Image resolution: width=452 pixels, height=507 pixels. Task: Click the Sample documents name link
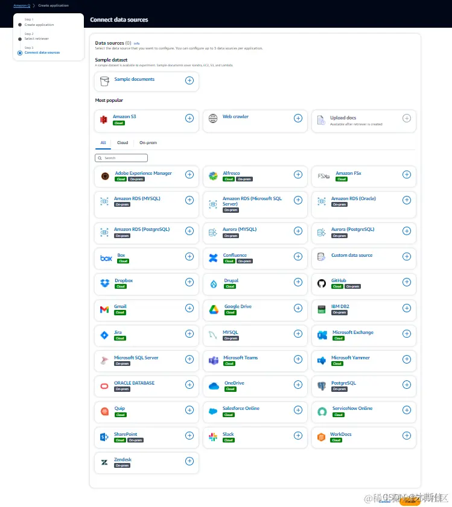coord(135,79)
